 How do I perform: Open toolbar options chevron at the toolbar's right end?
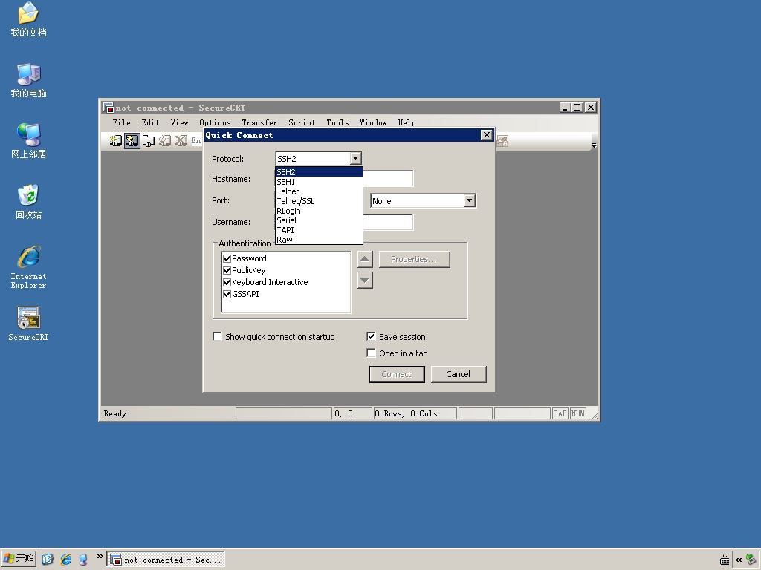click(x=594, y=145)
